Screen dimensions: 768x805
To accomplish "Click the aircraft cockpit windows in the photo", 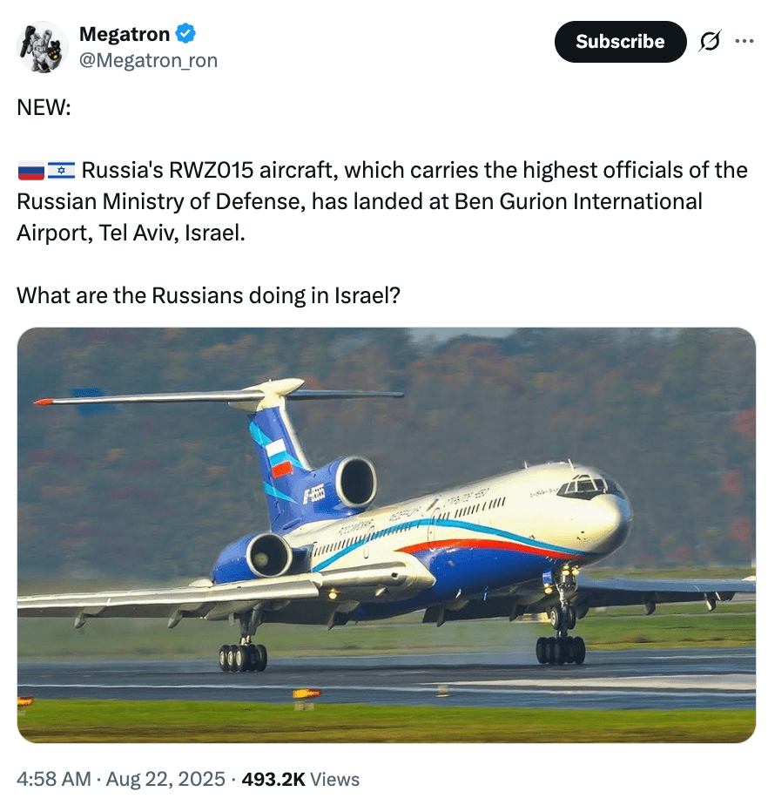I will (x=589, y=484).
